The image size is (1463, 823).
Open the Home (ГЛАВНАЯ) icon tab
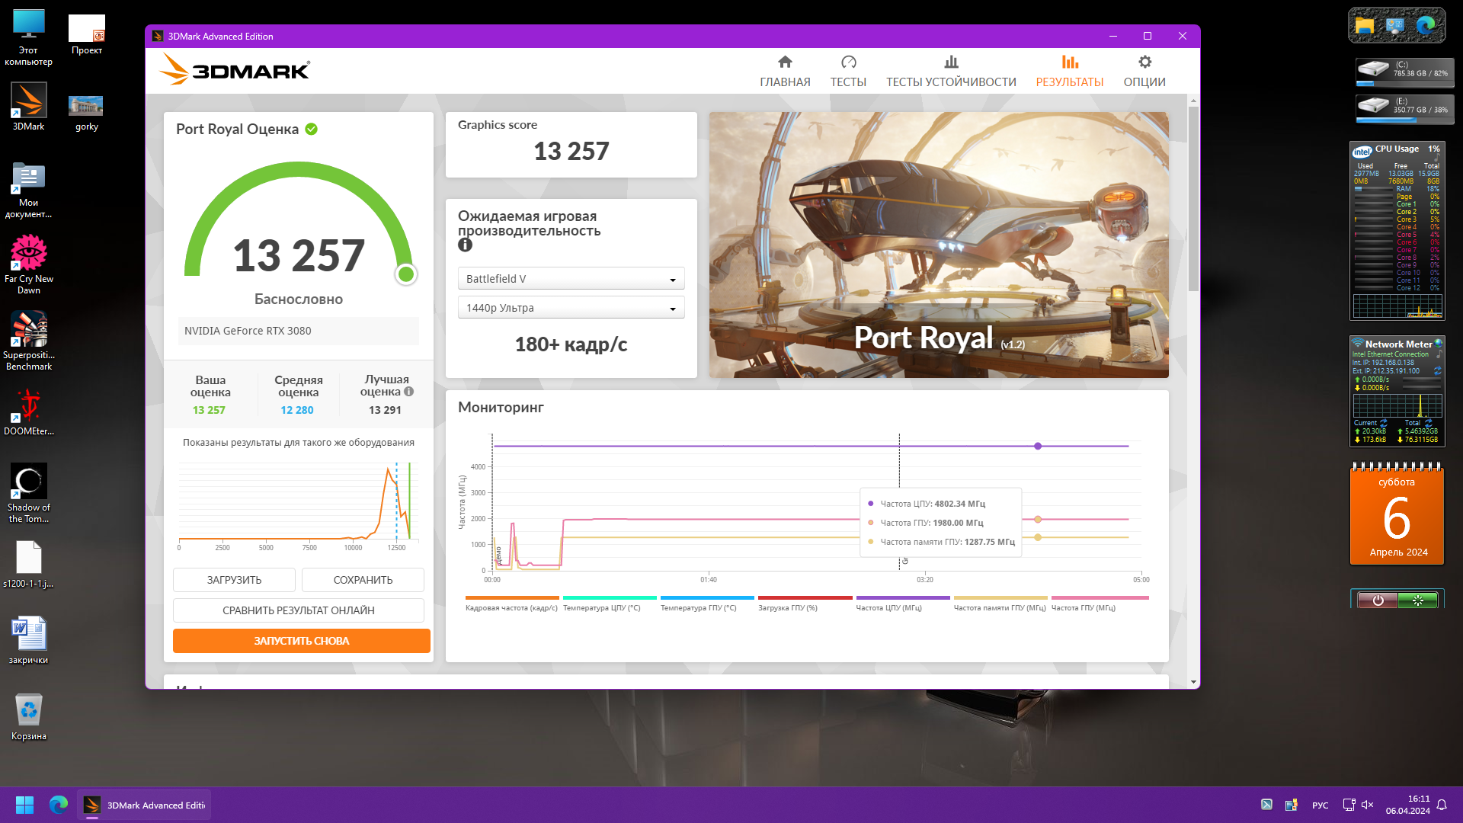(785, 62)
